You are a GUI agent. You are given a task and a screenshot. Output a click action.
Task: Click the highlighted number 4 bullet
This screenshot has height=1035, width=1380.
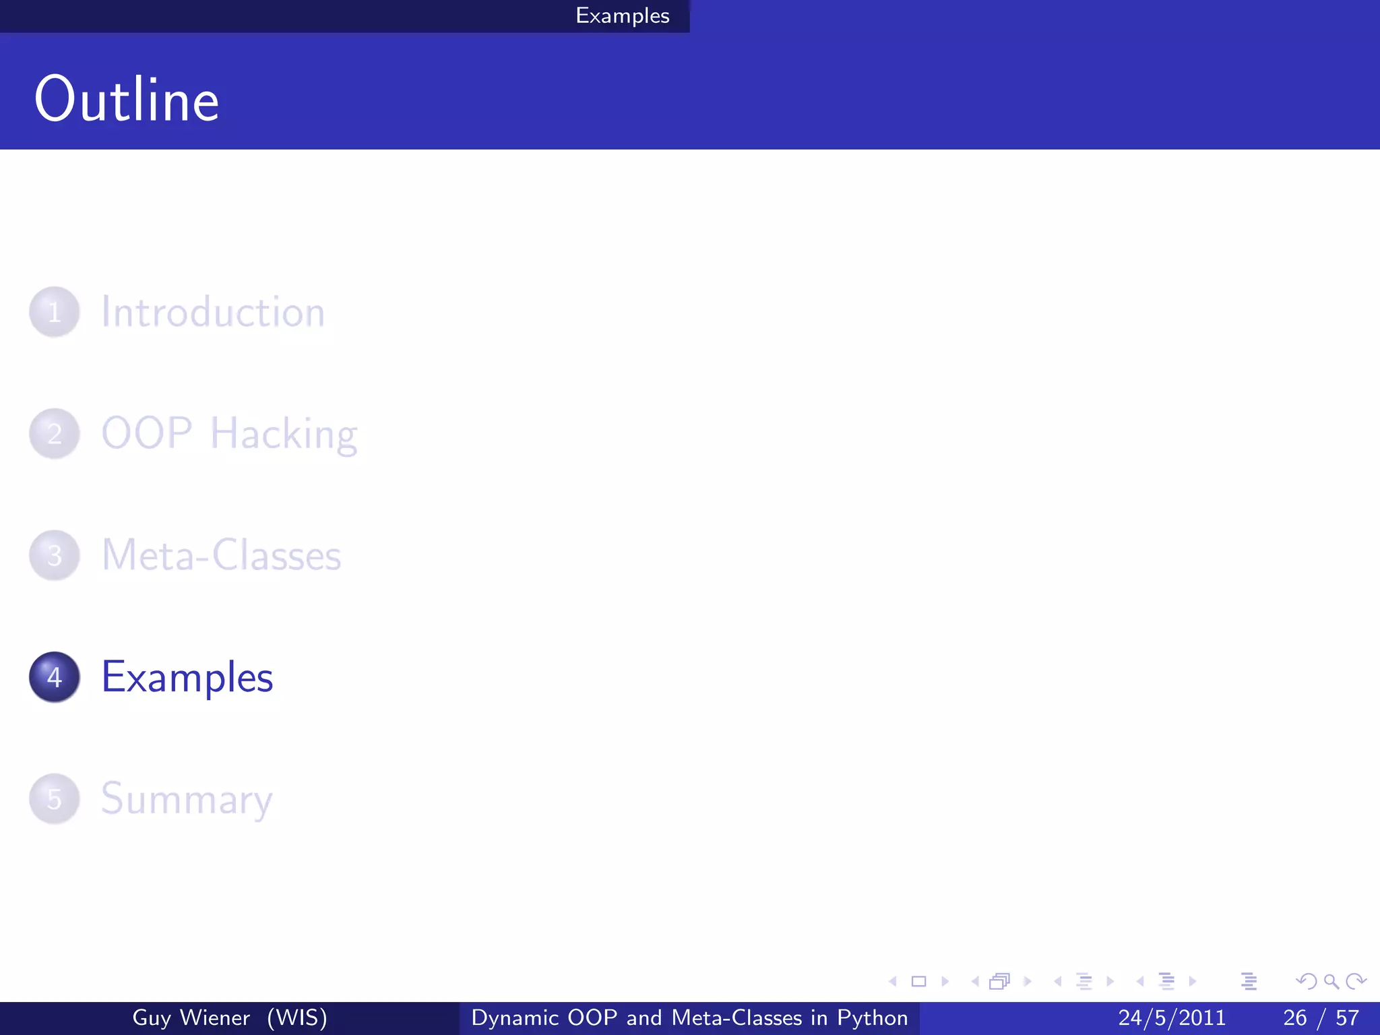click(x=55, y=677)
